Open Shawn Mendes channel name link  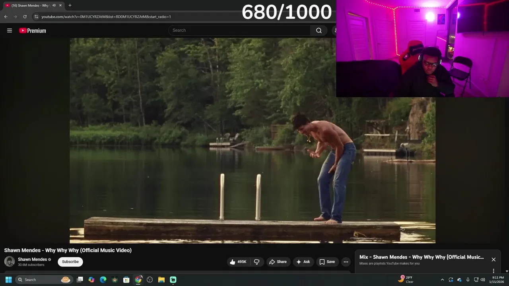[x=32, y=259]
